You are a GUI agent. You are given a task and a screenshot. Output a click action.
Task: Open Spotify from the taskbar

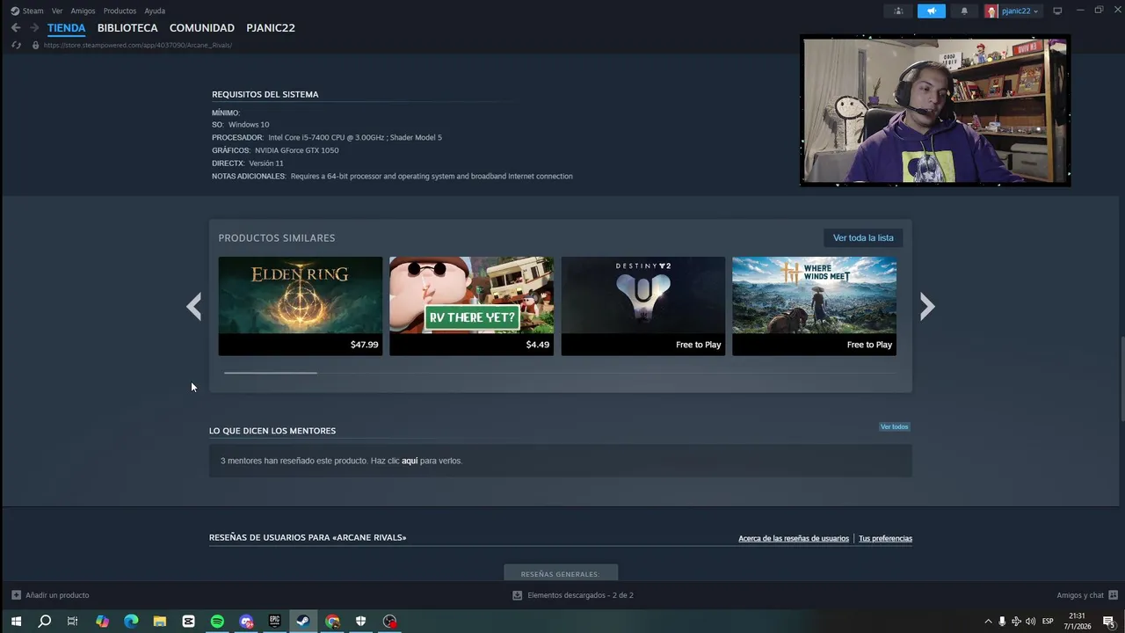coord(217,622)
